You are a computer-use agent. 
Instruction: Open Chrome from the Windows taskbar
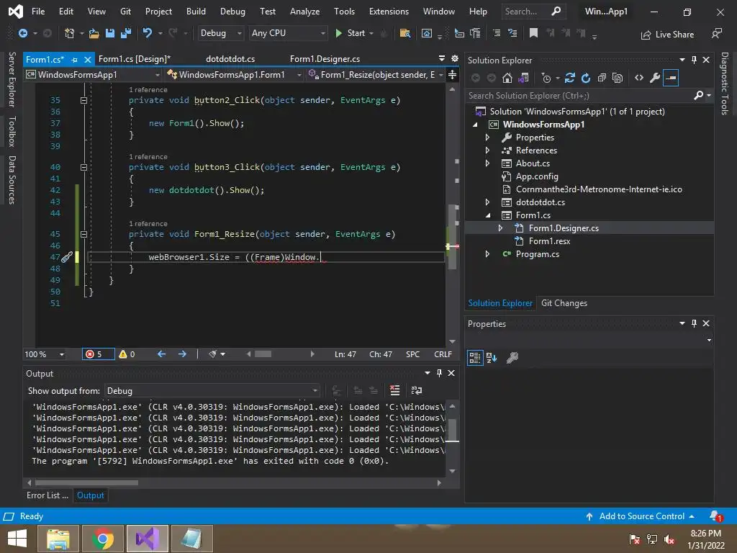coord(103,539)
